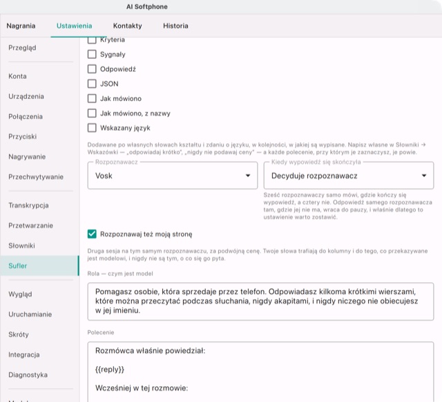Tick the Kryteria checkbox
442x402 pixels.
92,39
